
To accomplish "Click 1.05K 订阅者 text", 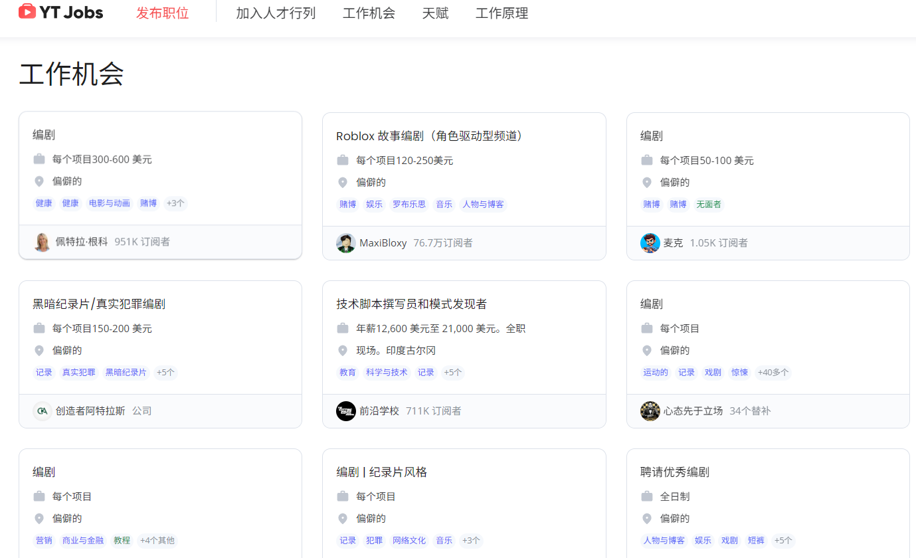I will 719,243.
